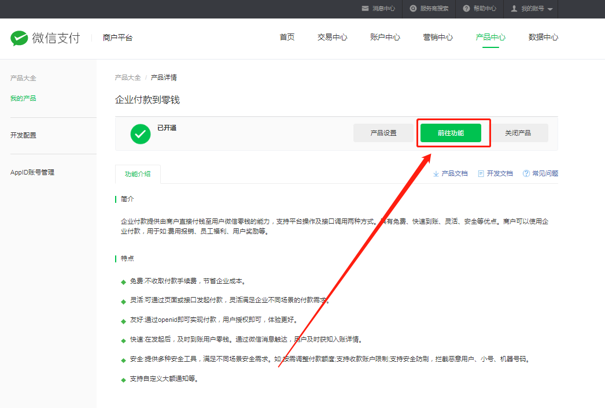Screen dimensions: 605x408
Task: Click the 产品设置 button
Action: [383, 133]
